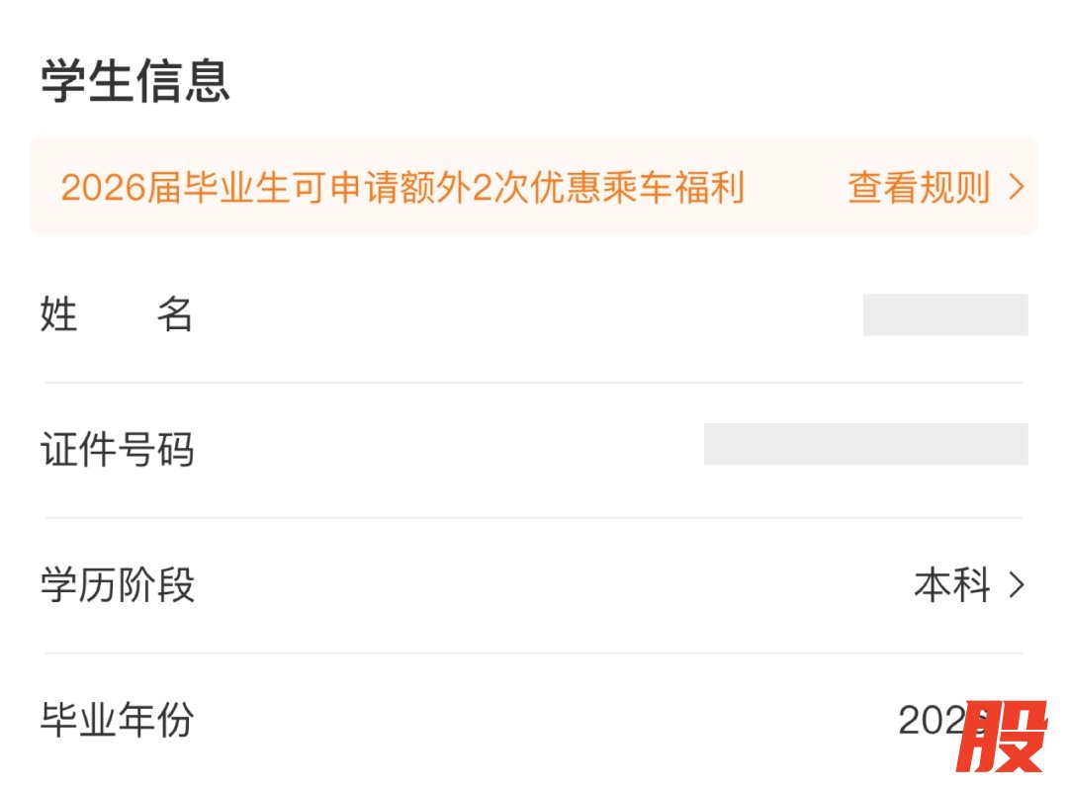Choose the graduation year value
The height and width of the screenshot is (791, 1068).
pos(930,721)
